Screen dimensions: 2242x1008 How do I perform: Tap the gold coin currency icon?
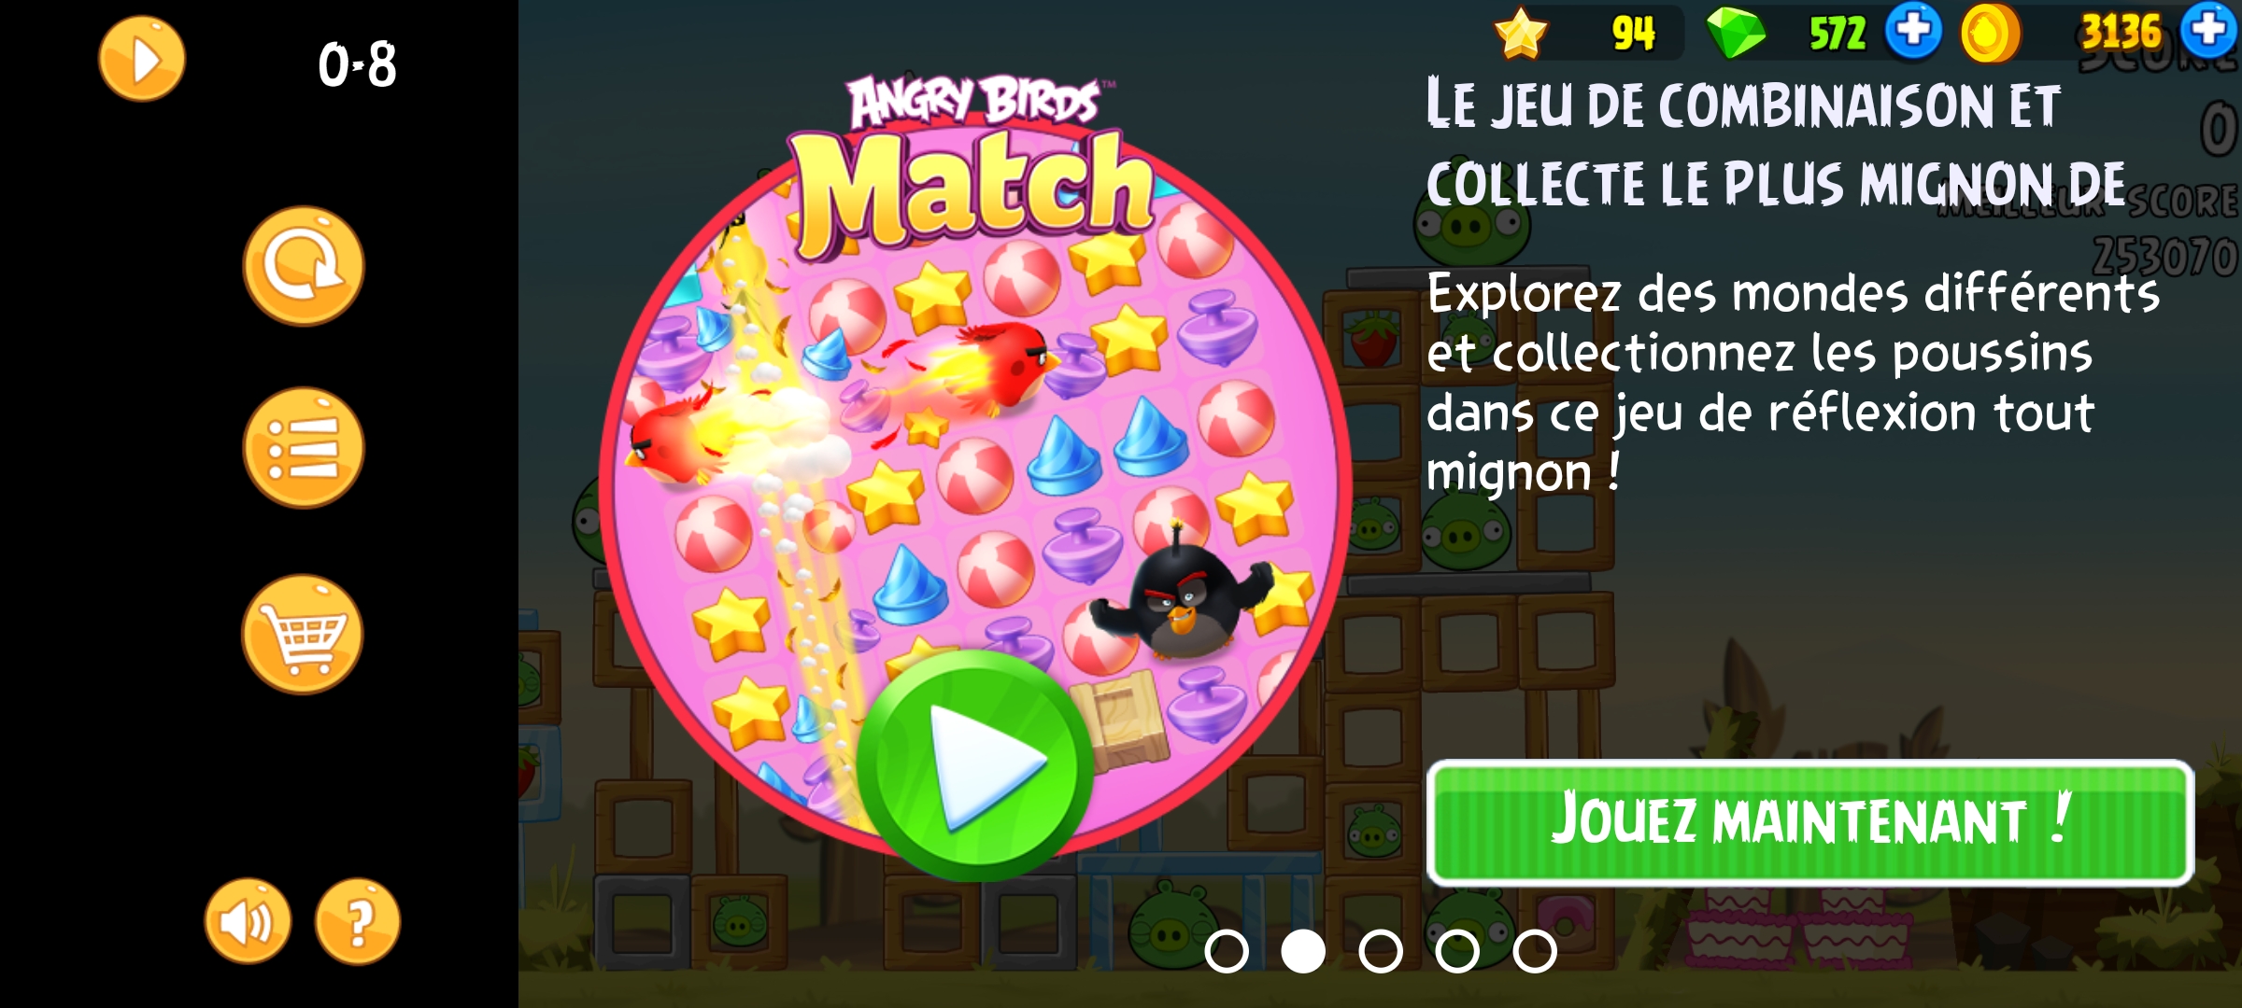1989,34
